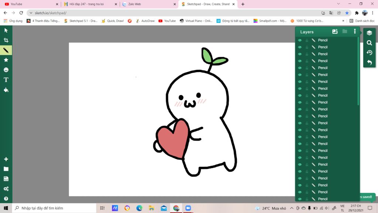Select the Text tool
The width and height of the screenshot is (378, 213).
6,80
